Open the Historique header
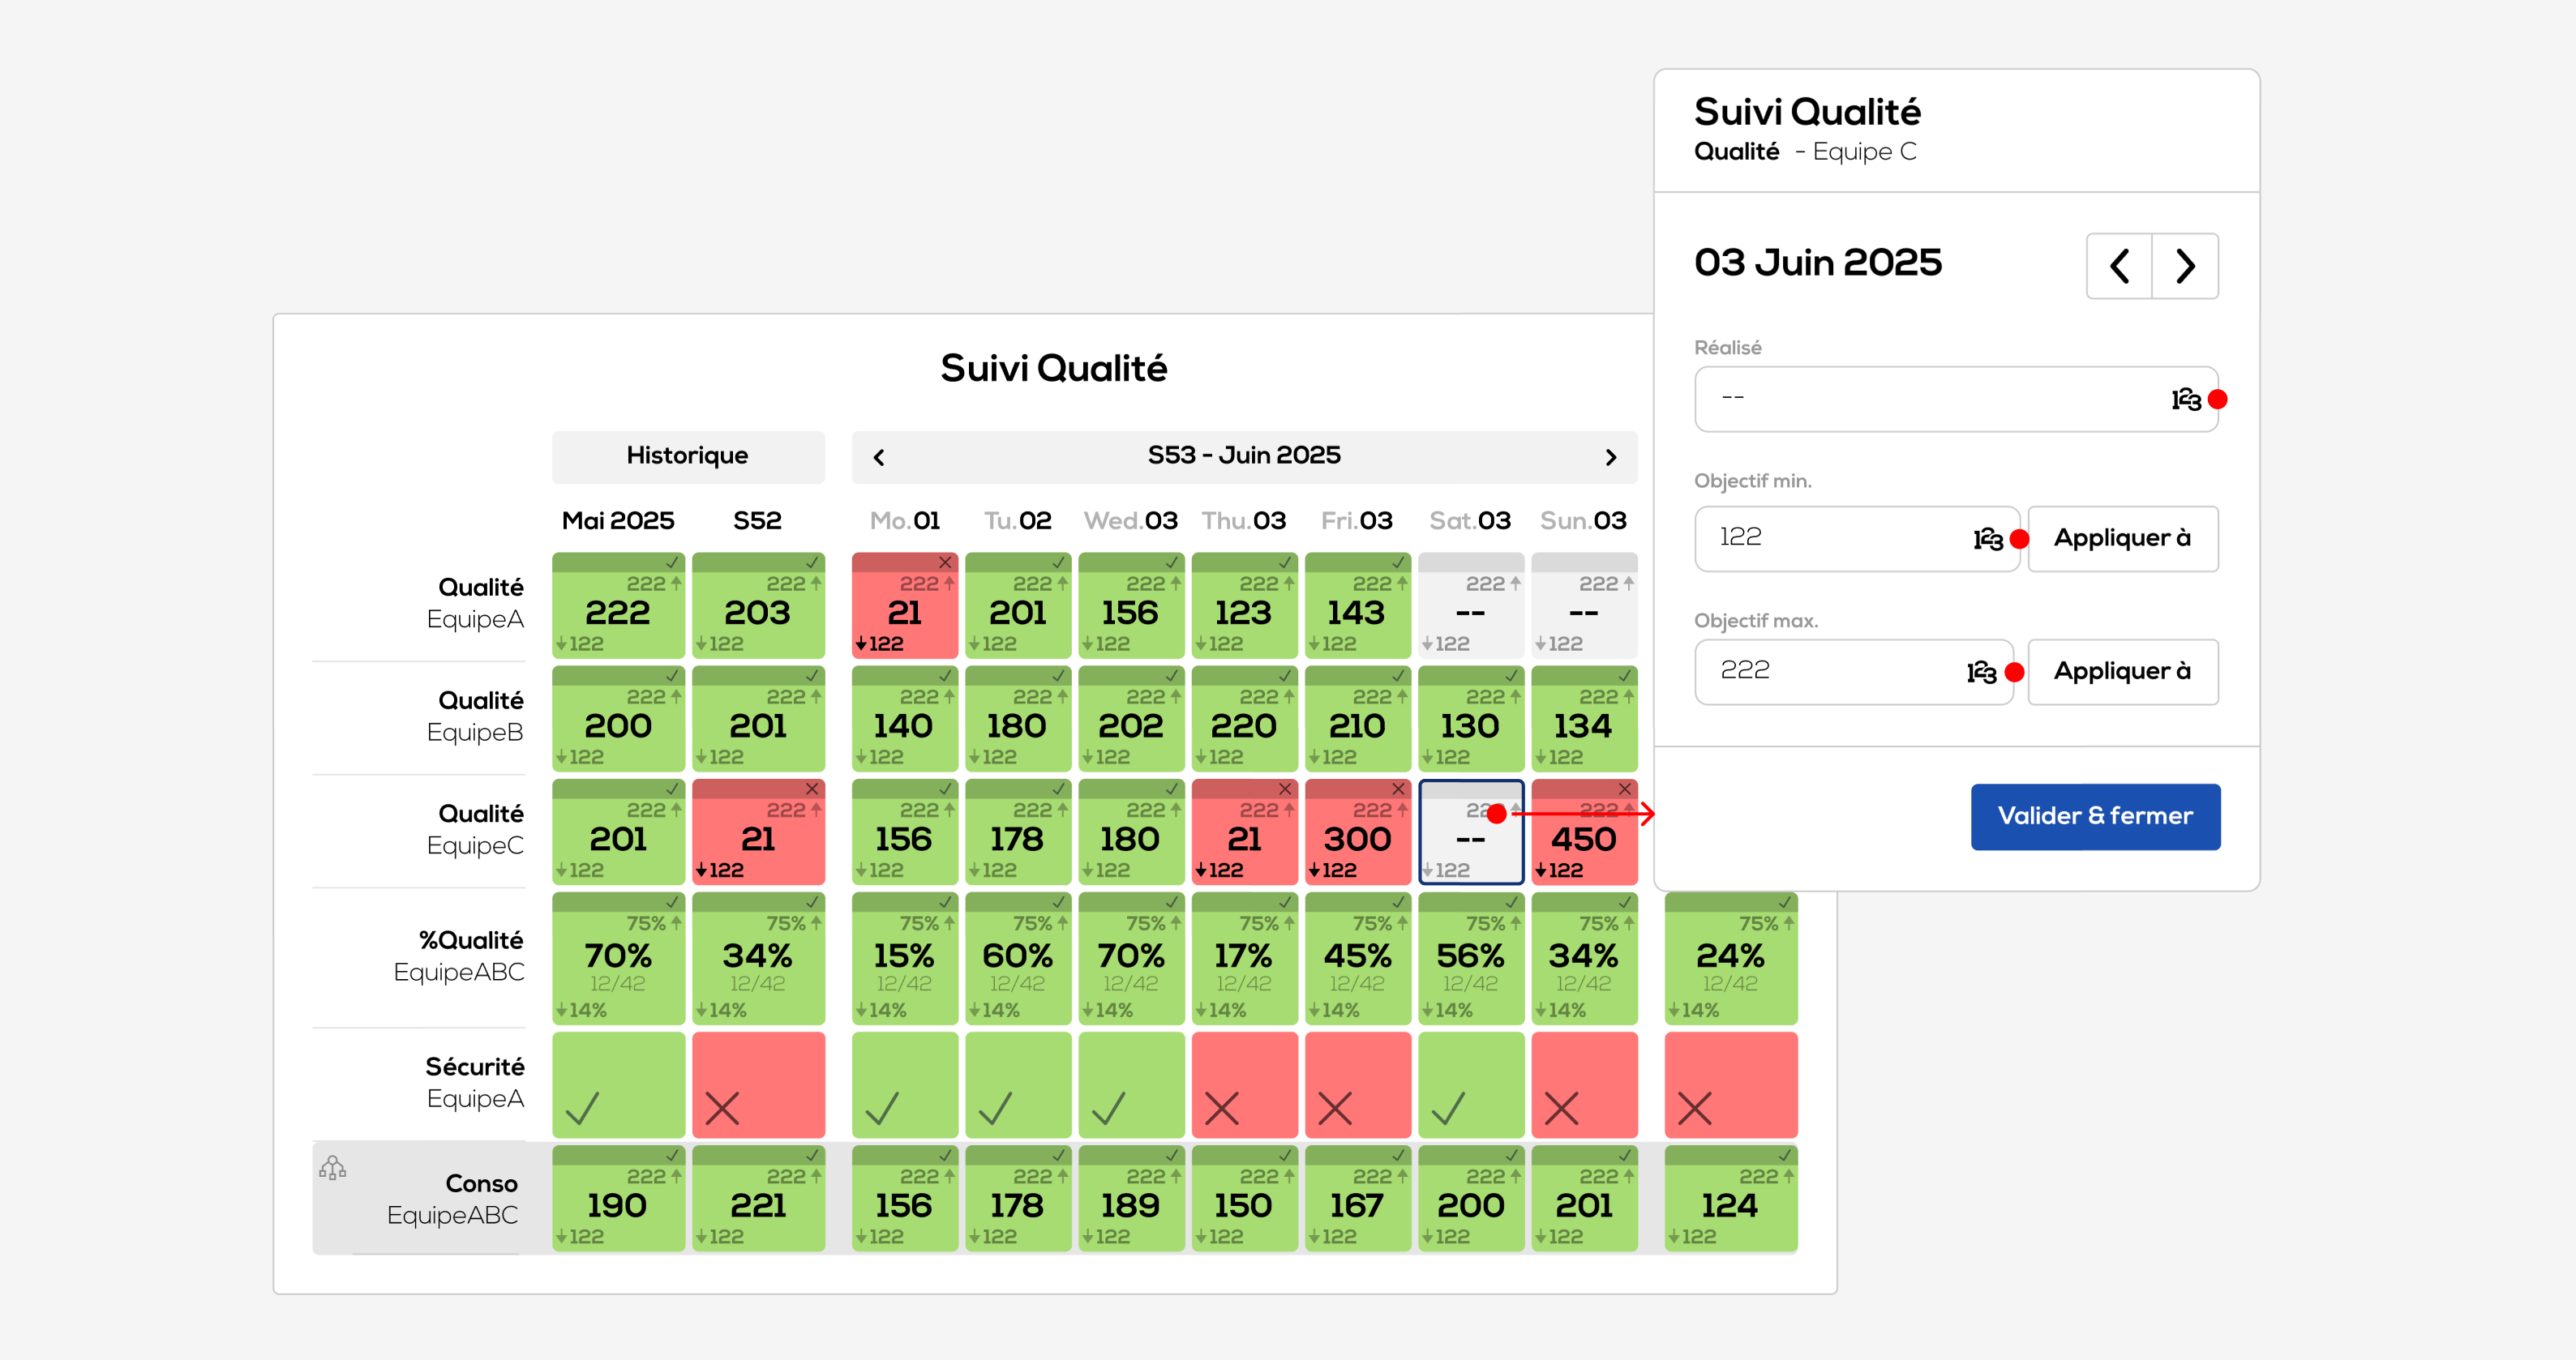Image resolution: width=2576 pixels, height=1360 pixels. tap(688, 456)
